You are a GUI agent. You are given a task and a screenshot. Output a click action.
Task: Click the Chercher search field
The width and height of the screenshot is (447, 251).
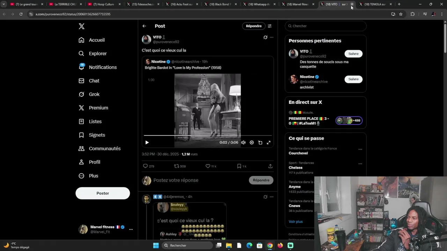pyautogui.click(x=325, y=26)
